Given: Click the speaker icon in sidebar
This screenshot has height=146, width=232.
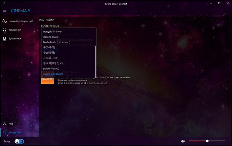Looking at the screenshot, I should pos(5,38).
